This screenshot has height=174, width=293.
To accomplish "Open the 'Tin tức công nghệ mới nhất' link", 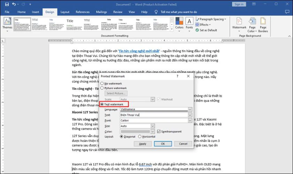I will click(x=139, y=51).
